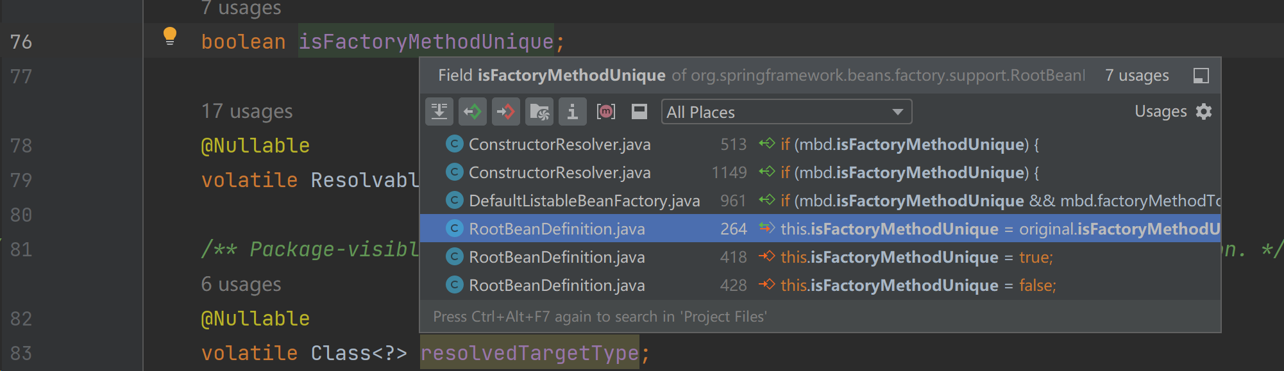Choose the highlighted RootBeanDefinition.java line 264 usage
Viewport: 1284px width, 371px height.
[x=557, y=229]
